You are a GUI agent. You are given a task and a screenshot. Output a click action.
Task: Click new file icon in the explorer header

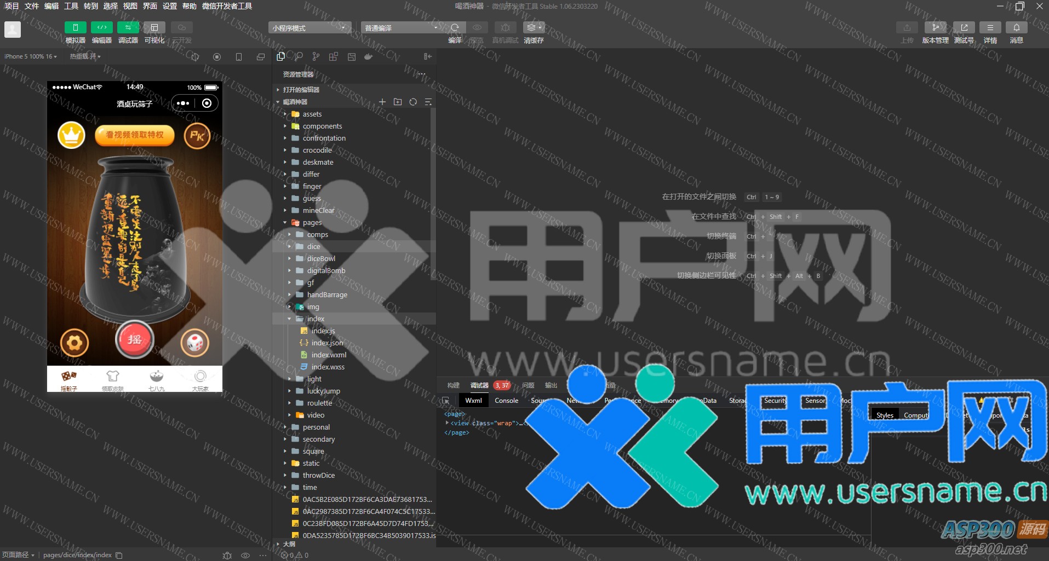click(382, 102)
